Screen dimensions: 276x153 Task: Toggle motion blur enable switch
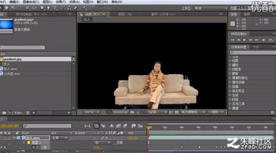(125, 126)
